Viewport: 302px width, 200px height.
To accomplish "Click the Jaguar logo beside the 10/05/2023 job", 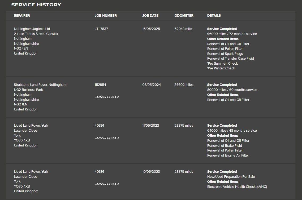I will tap(107, 184).
